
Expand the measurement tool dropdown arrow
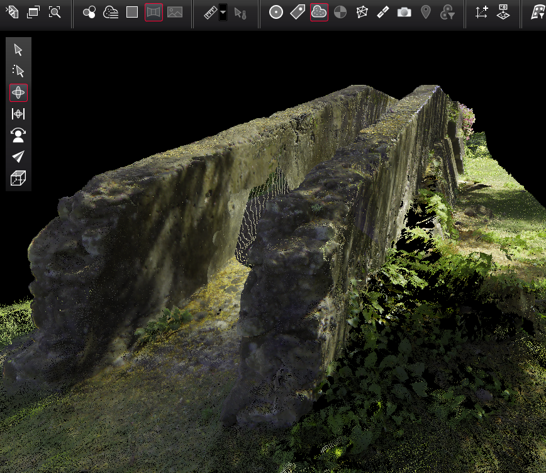click(223, 13)
